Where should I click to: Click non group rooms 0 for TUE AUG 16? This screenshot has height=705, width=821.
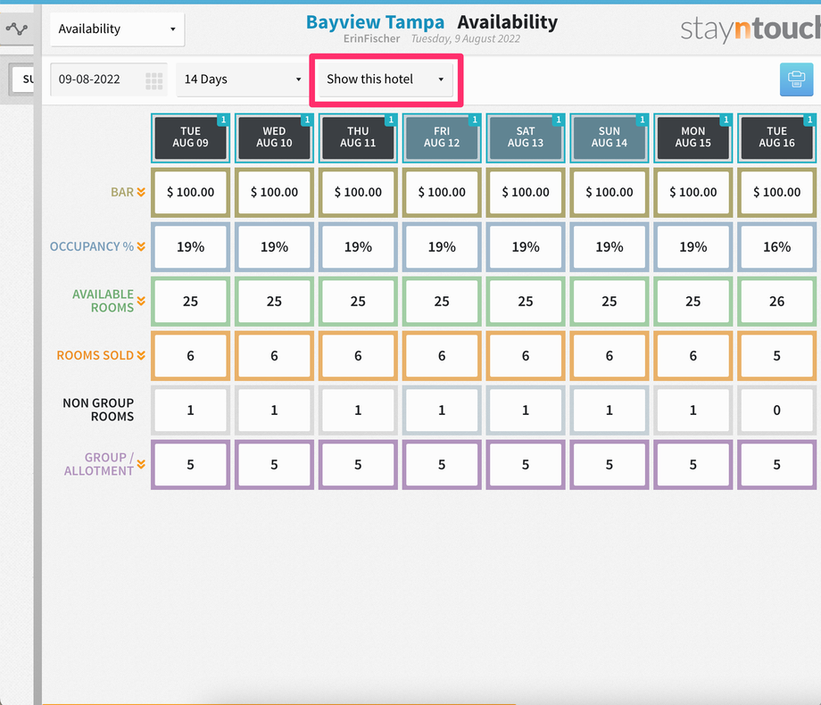[x=777, y=411]
